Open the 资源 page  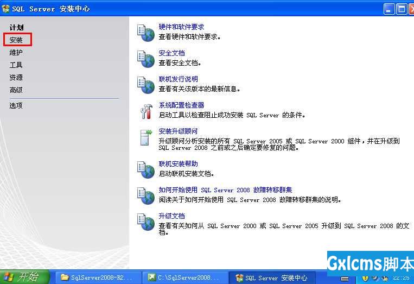(x=16, y=78)
